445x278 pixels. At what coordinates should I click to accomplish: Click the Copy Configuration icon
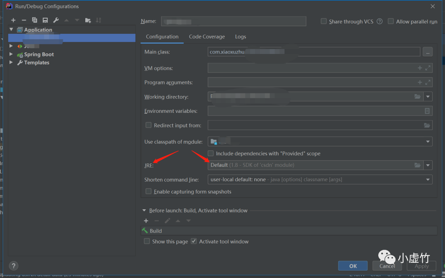click(x=35, y=20)
